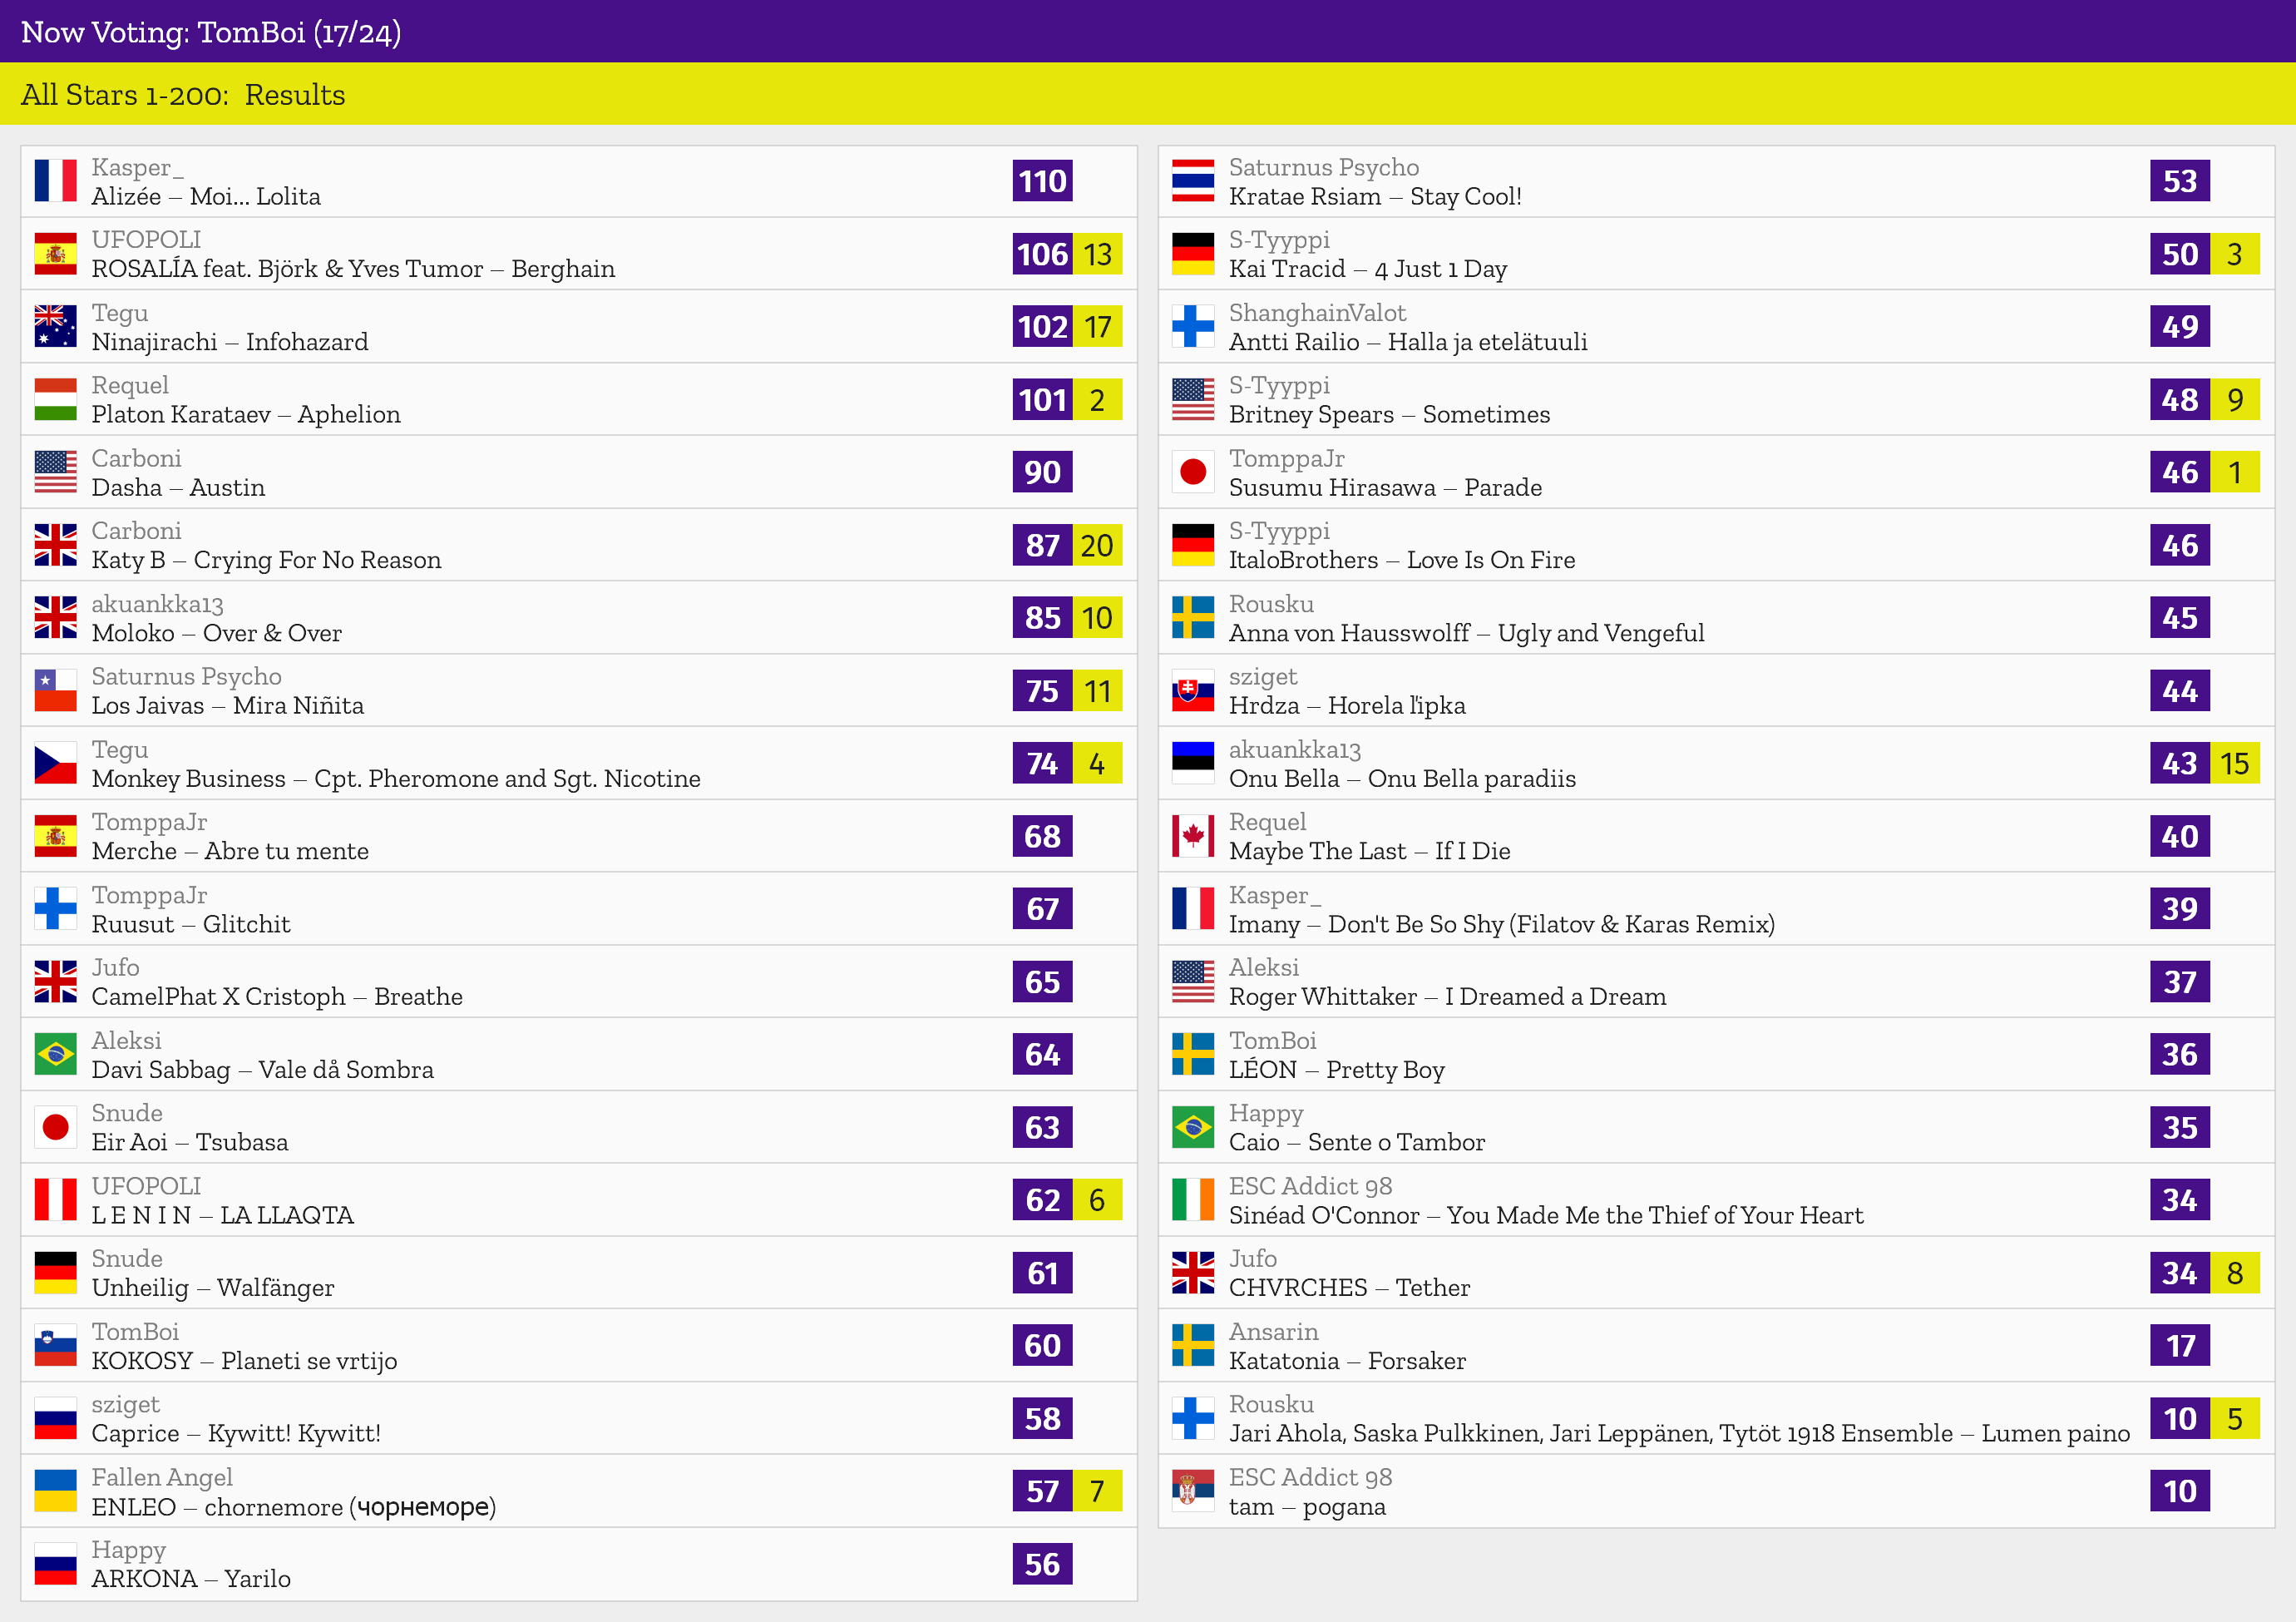Select the Spanish flag next to ROSALÍA's Berghain

point(55,254)
